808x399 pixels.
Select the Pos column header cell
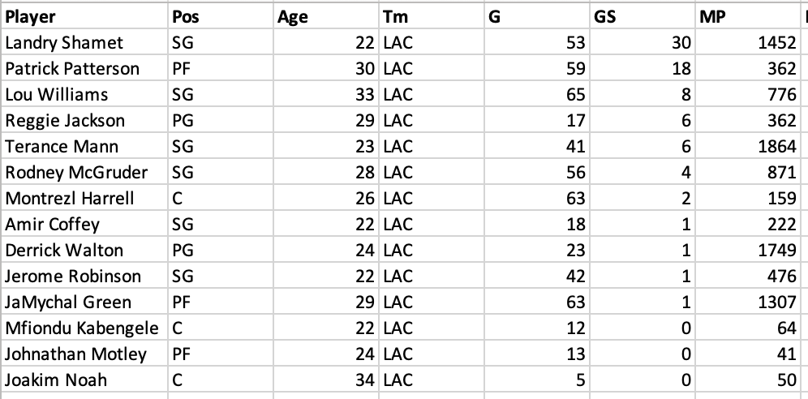(221, 16)
